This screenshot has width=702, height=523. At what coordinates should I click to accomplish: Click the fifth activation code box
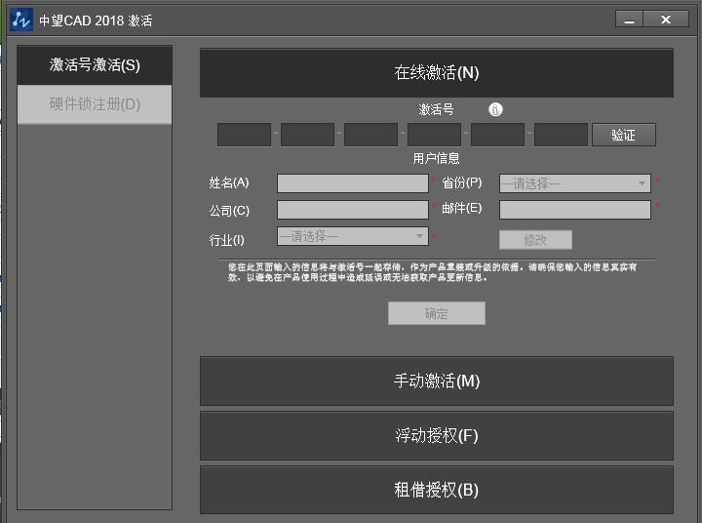497,135
